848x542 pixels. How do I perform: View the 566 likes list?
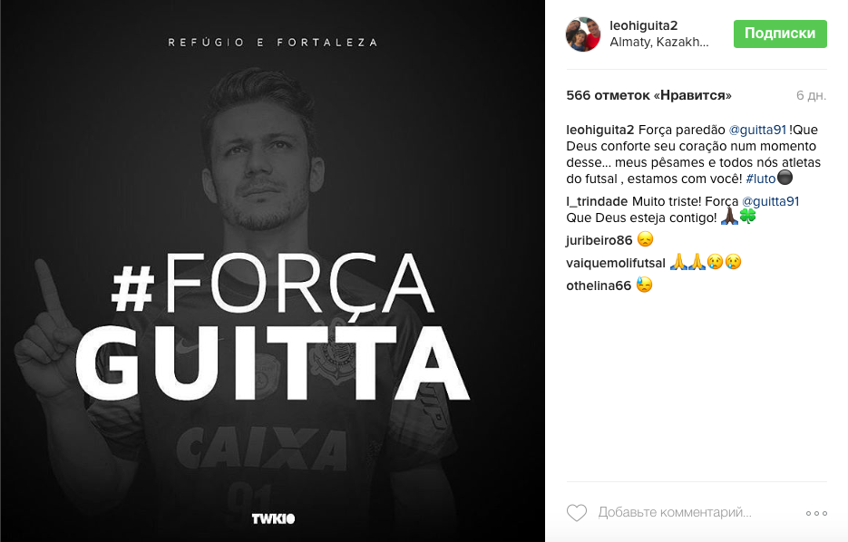point(648,96)
